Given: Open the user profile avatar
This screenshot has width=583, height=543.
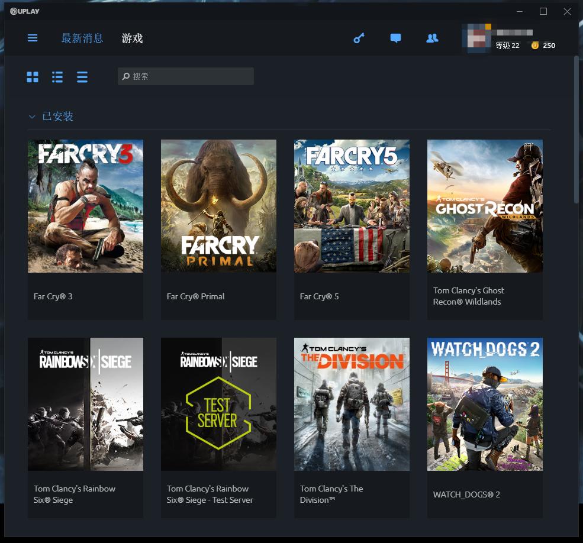Looking at the screenshot, I should pos(476,38).
